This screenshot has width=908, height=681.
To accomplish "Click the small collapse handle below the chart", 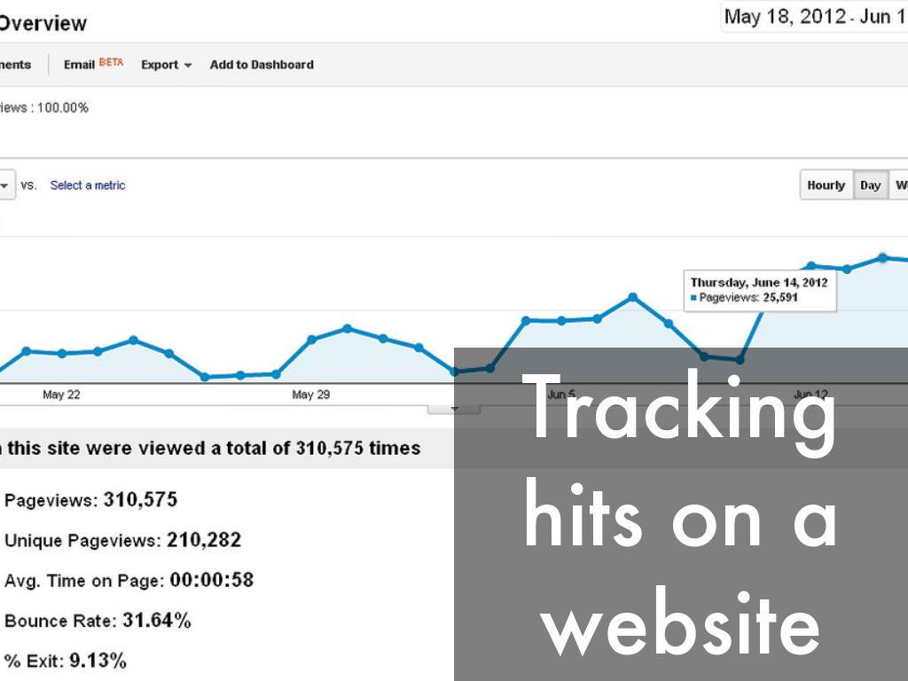I will point(454,409).
